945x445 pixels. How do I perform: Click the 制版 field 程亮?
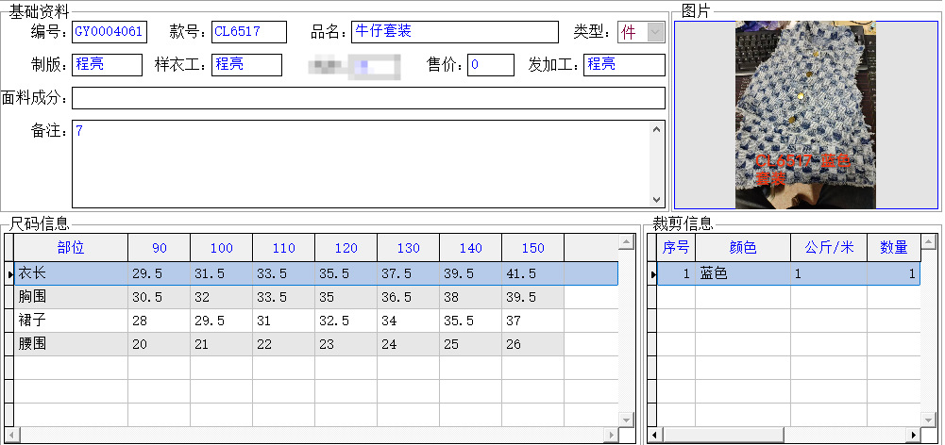tap(107, 65)
